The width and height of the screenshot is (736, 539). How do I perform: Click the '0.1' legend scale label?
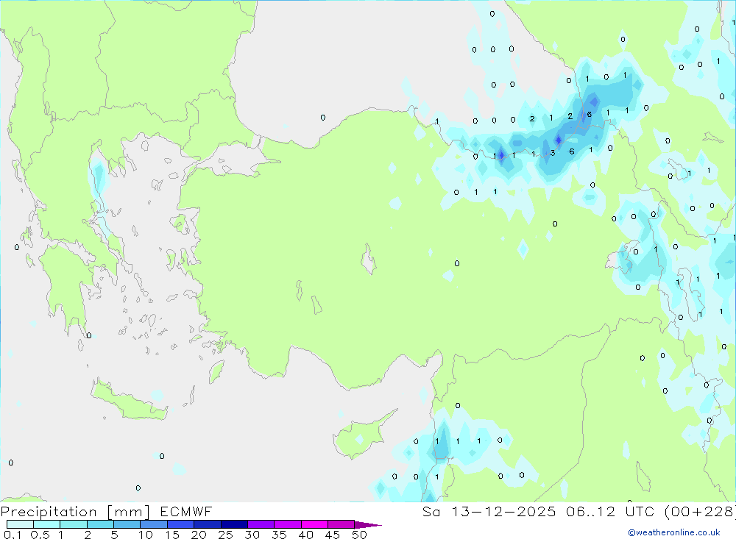(x=13, y=535)
